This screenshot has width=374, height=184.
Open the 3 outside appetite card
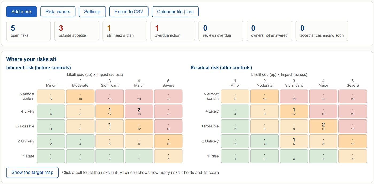[77, 31]
